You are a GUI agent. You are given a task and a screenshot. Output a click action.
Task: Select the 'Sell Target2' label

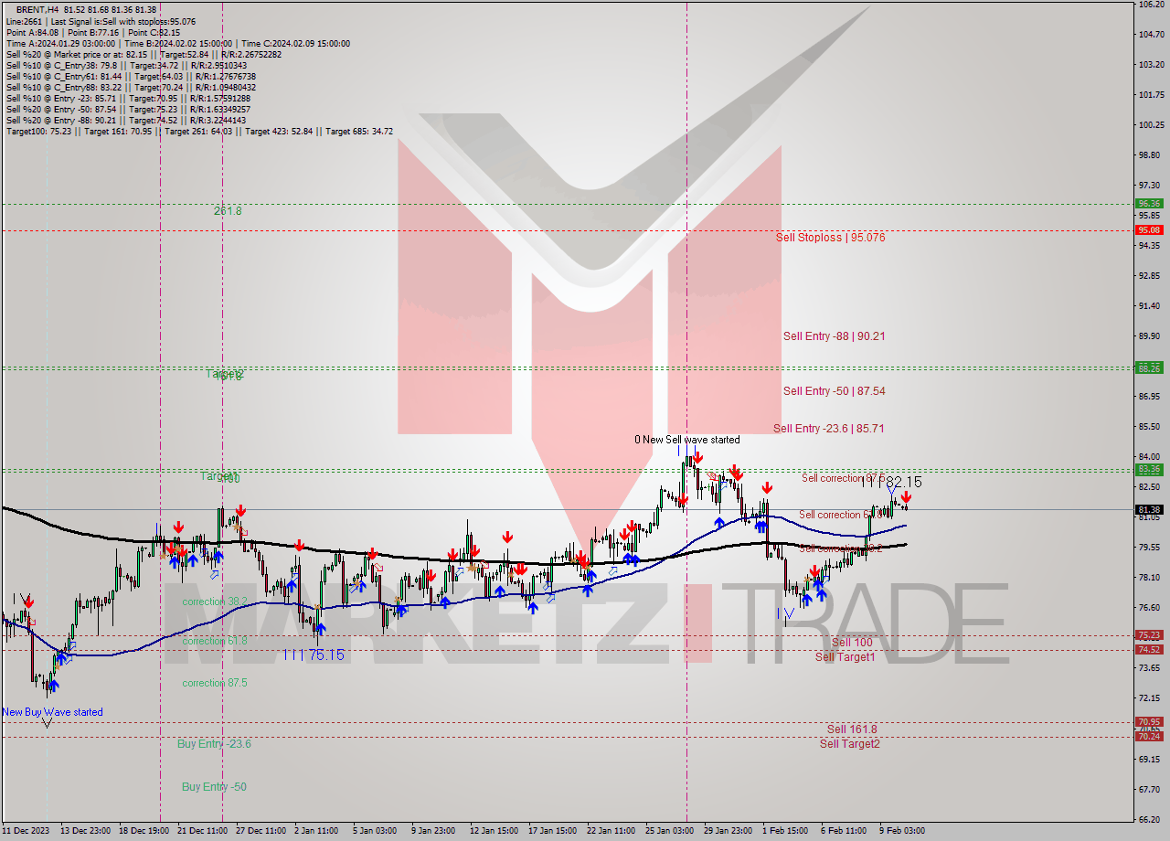(x=849, y=744)
